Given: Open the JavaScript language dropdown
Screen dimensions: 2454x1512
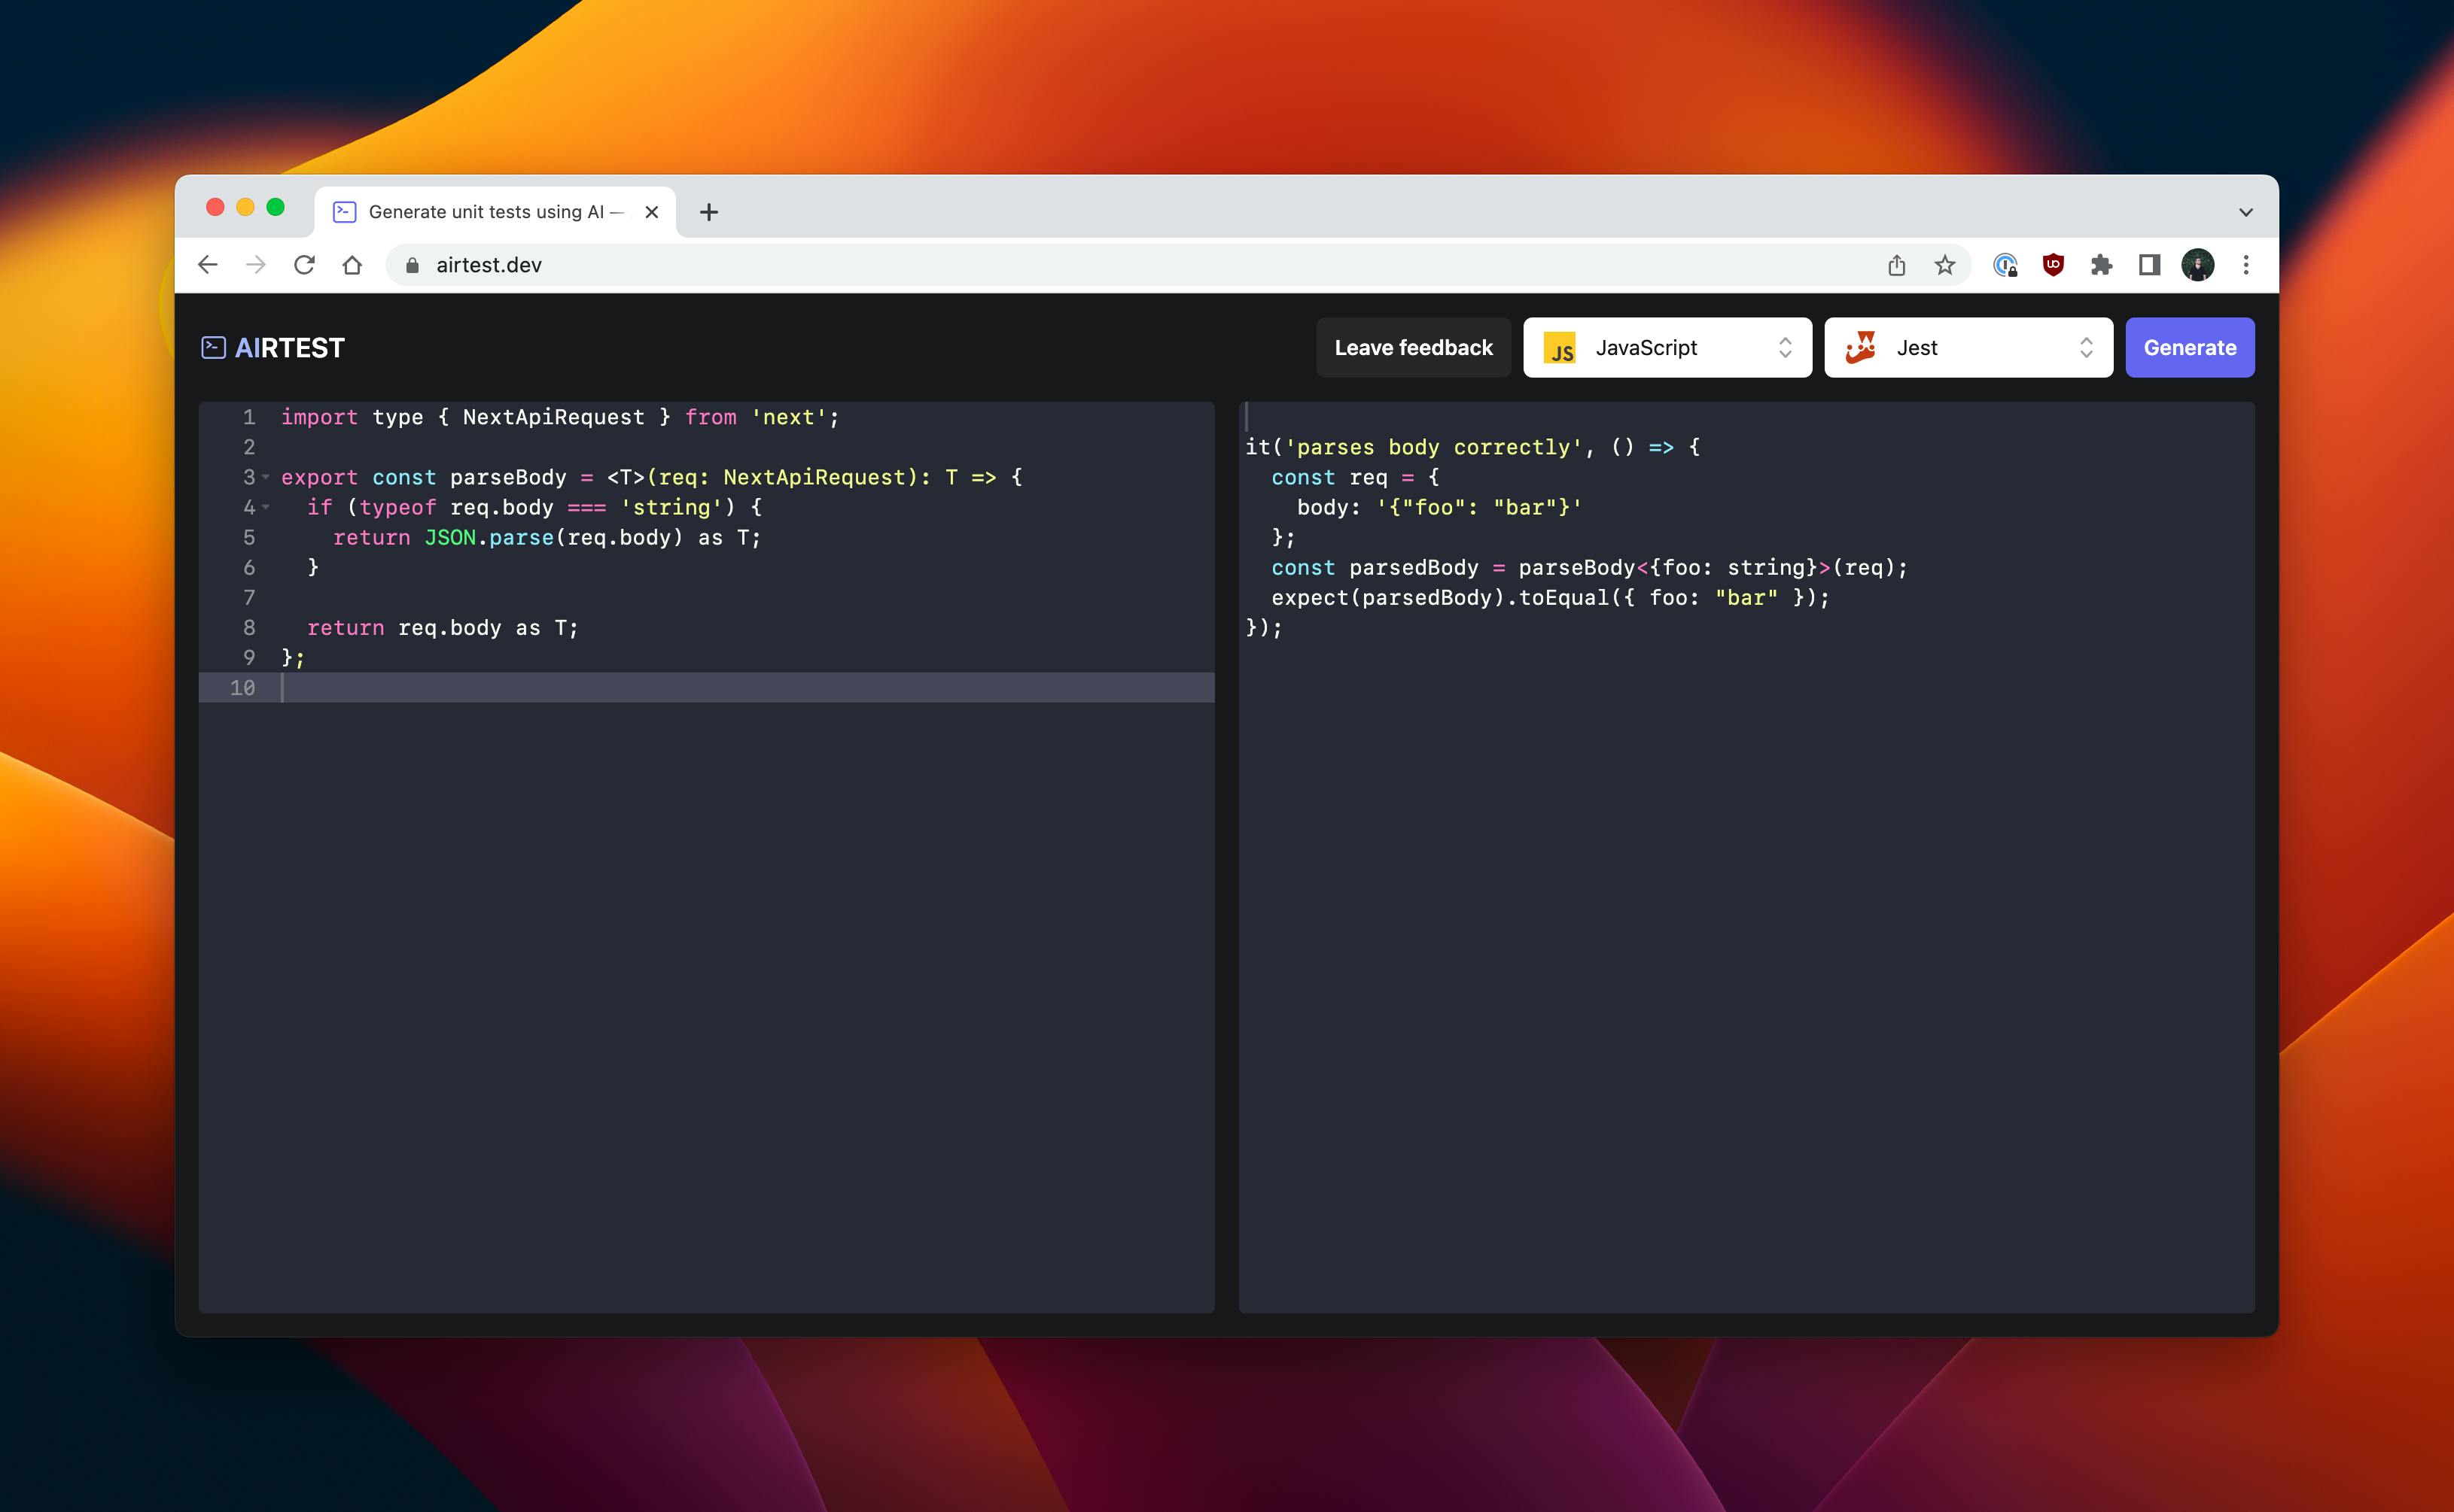Looking at the screenshot, I should pyautogui.click(x=1667, y=347).
